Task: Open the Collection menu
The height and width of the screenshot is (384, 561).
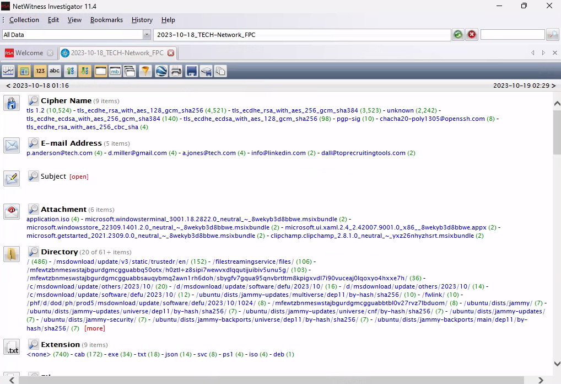Action: point(24,20)
